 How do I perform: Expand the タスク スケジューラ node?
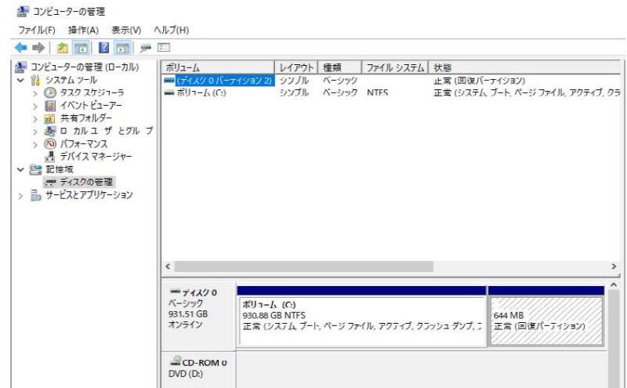point(35,92)
